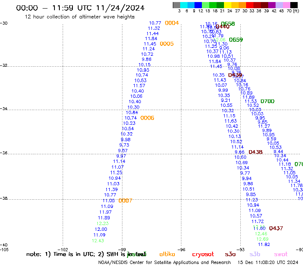Click the 10.42 wave height value
This screenshot has width=303, height=266.
click(232, 126)
